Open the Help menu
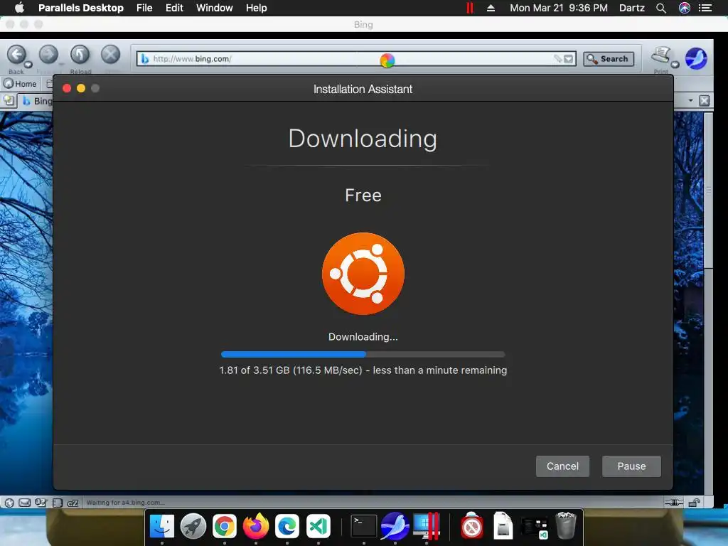 coord(256,8)
